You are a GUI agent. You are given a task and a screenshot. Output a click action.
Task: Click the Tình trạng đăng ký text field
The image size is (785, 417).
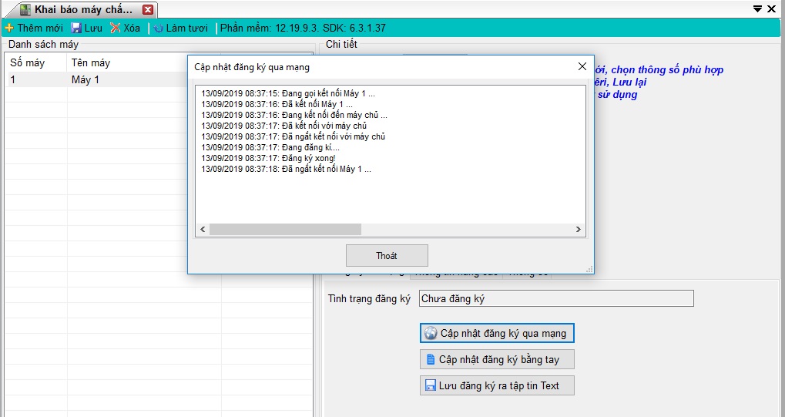[x=555, y=298]
